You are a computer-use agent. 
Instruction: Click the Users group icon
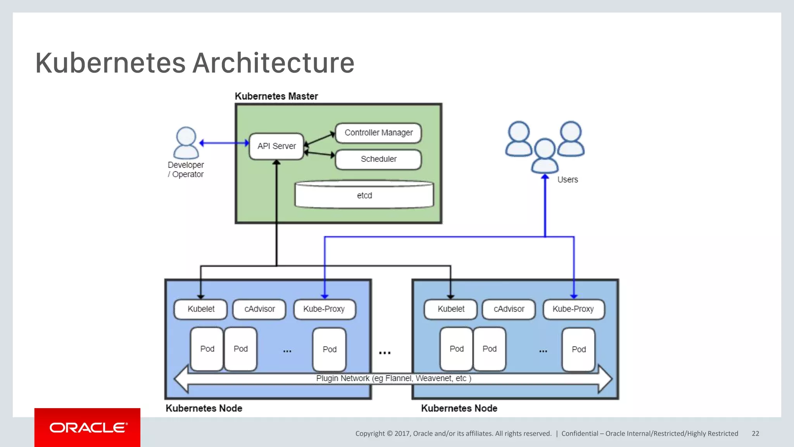point(545,147)
